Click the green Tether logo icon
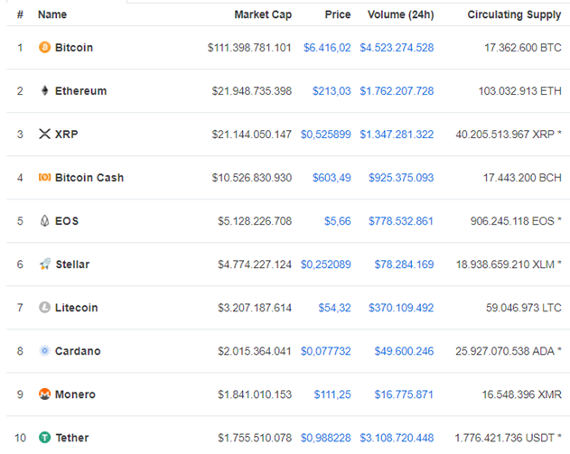The height and width of the screenshot is (454, 570). pyautogui.click(x=44, y=437)
